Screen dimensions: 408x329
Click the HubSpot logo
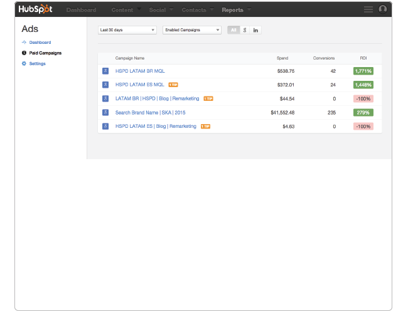tap(36, 9)
